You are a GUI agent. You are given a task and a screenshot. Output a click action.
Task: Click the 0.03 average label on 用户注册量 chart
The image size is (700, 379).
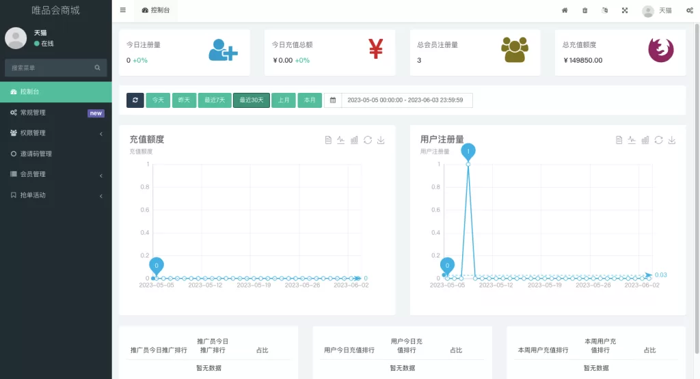coord(661,275)
